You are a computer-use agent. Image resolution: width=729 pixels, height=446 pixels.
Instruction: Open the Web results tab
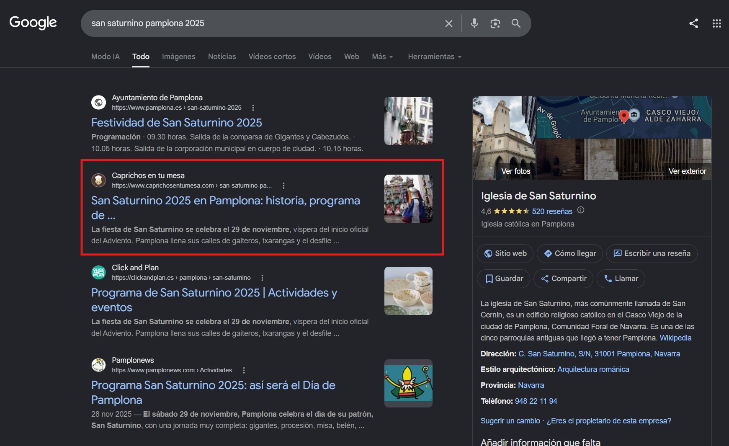[352, 57]
